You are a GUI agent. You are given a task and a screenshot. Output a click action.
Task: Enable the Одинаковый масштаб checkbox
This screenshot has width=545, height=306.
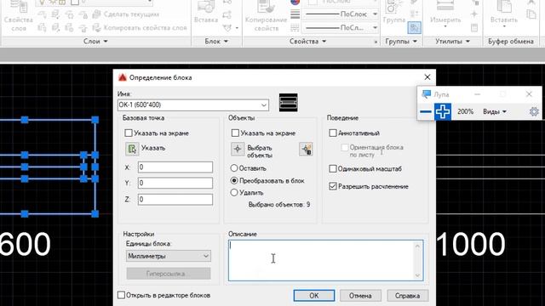click(333, 168)
